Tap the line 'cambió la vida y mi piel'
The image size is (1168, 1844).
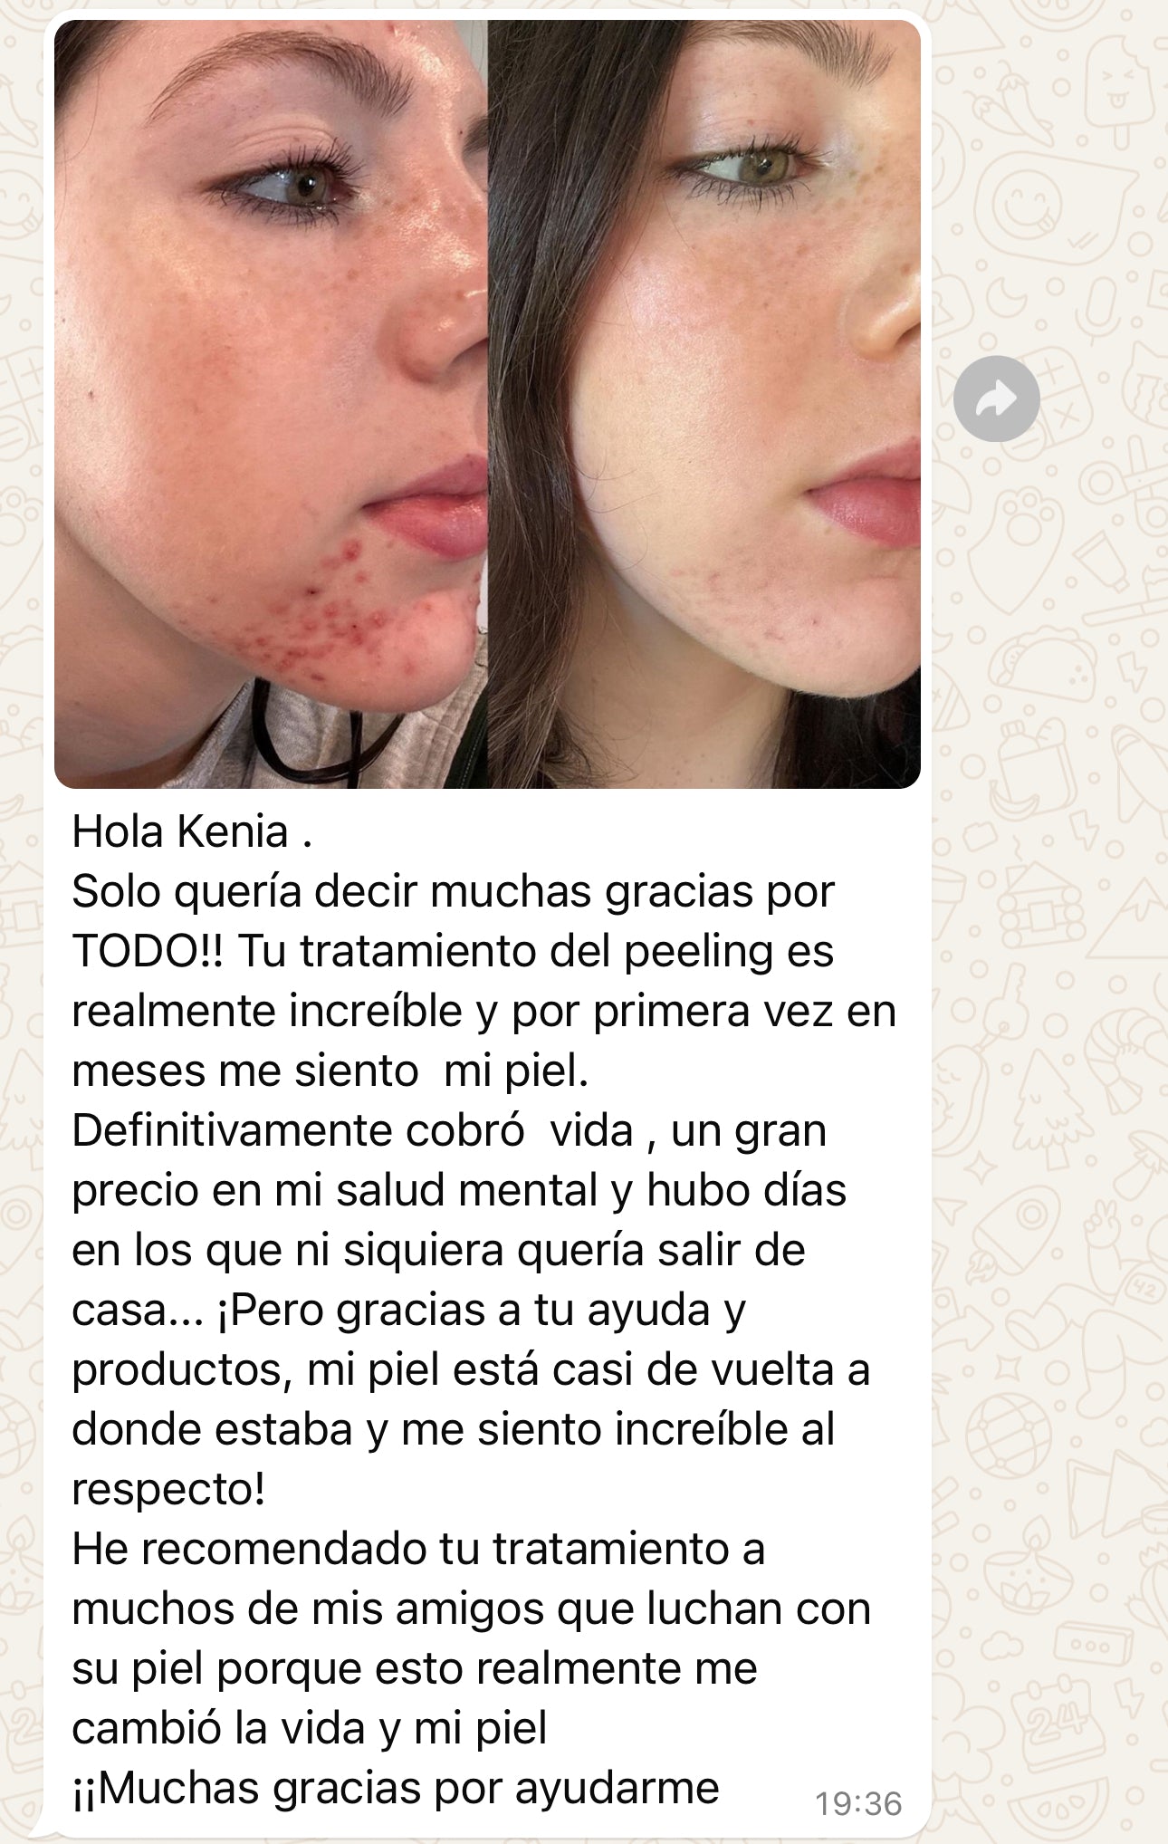(x=310, y=1730)
